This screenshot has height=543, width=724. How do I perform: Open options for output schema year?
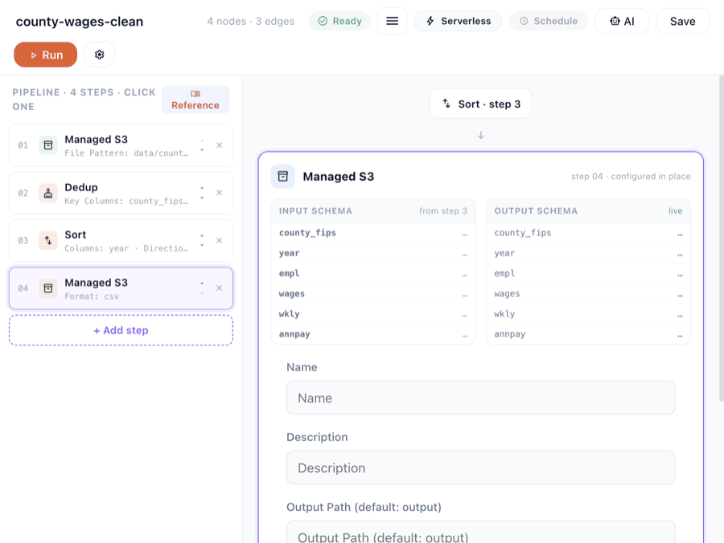[680, 255]
